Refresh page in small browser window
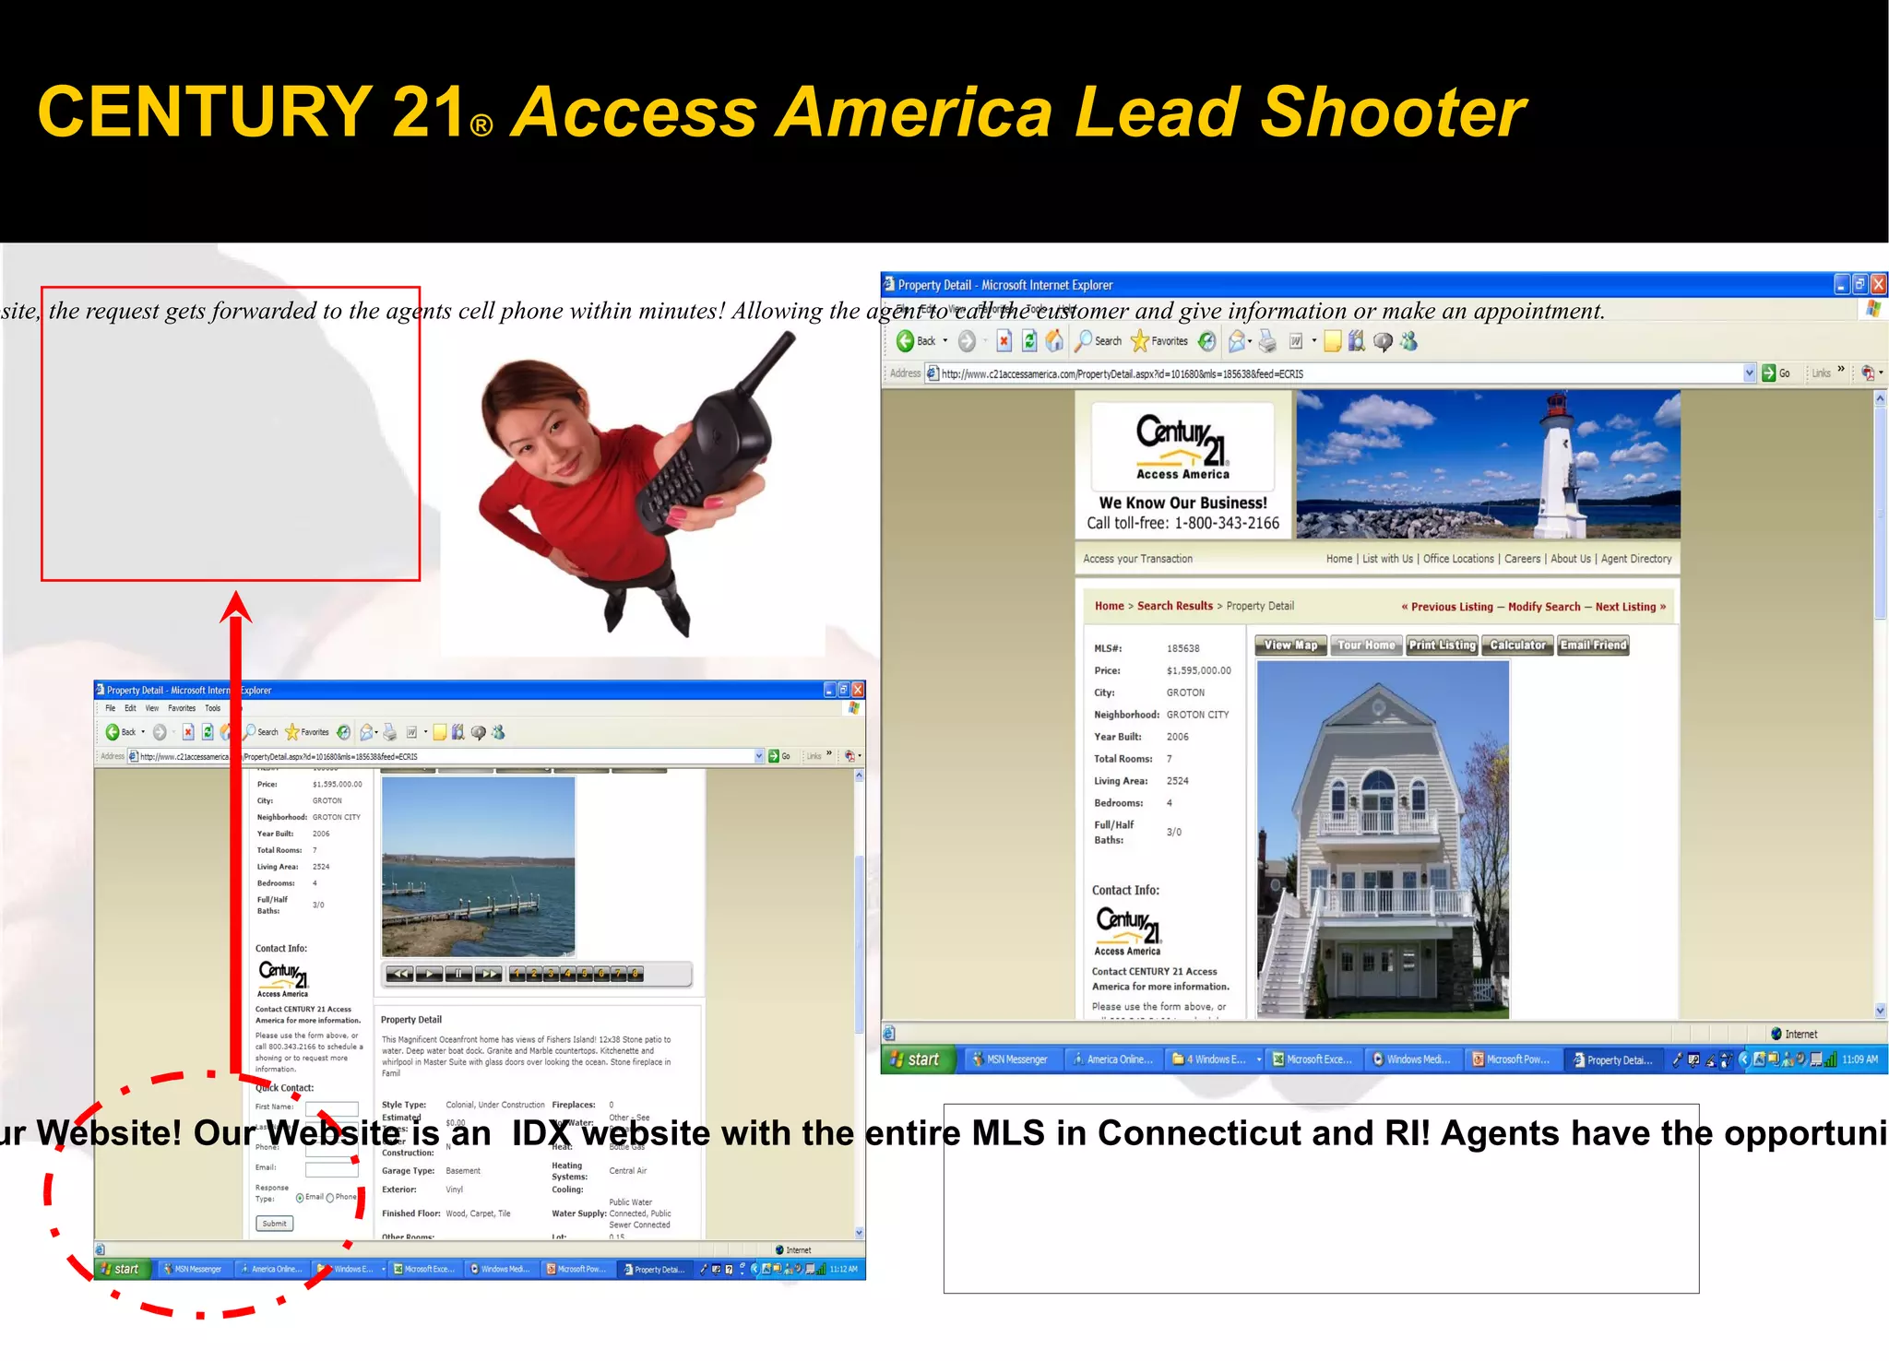Viewport: 1889px width, 1361px height. (x=208, y=732)
